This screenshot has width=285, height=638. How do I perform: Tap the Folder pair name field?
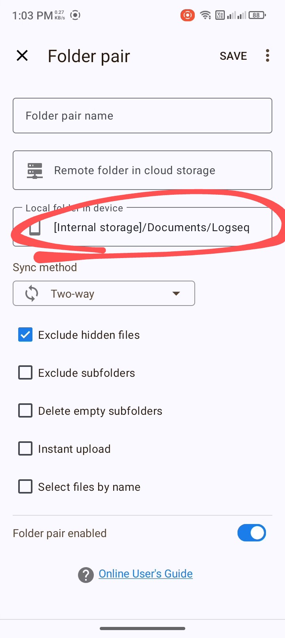[x=142, y=116]
